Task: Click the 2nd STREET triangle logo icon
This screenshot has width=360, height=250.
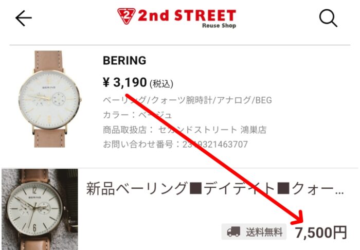Action: (x=126, y=16)
